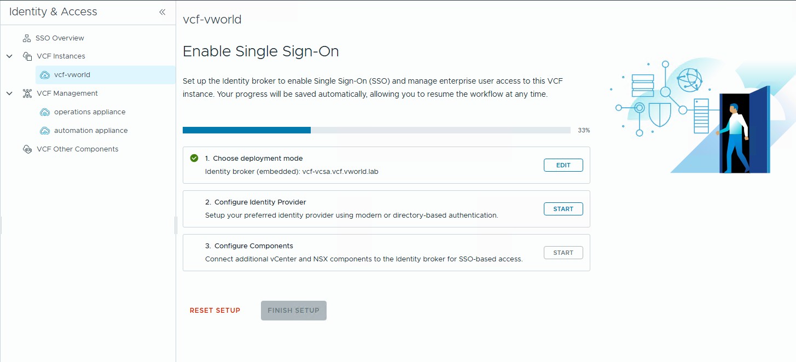Image resolution: width=796 pixels, height=362 pixels.
Task: Click the operations appliance cloud icon
Action: (45, 112)
